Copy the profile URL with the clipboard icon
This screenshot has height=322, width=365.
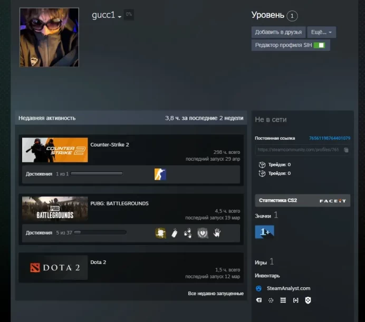click(346, 150)
